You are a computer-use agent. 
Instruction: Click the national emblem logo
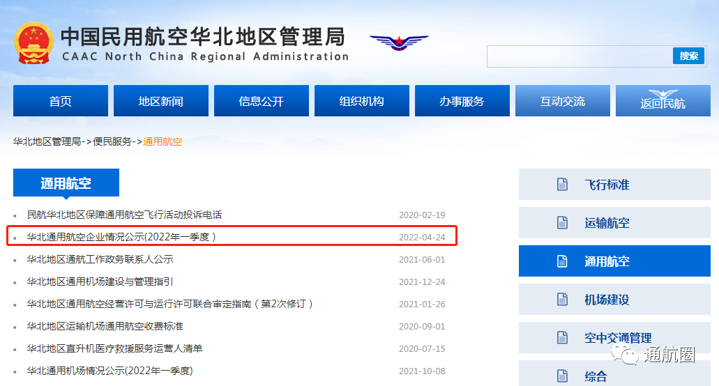[33, 44]
